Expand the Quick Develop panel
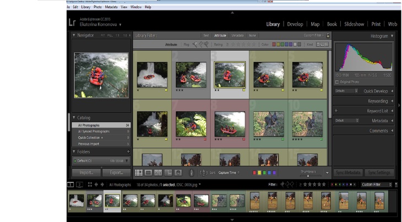 pos(392,91)
